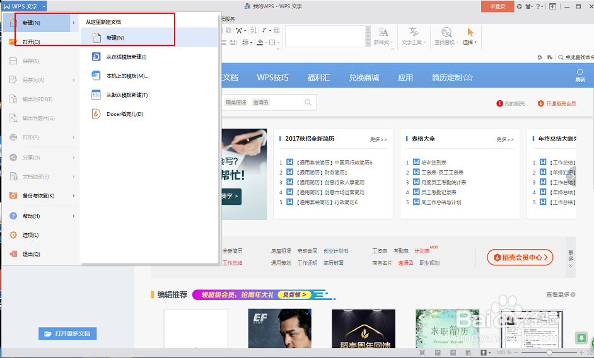Screen dimensions: 594x358
Task: Click 更多>> beside 2017秋招全新简历
Action: [x=378, y=139]
